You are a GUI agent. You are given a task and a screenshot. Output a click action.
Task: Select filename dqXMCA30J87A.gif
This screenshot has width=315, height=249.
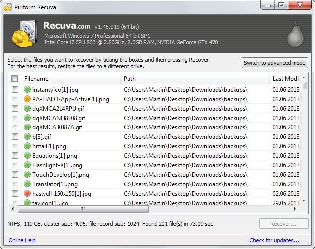coord(57,127)
